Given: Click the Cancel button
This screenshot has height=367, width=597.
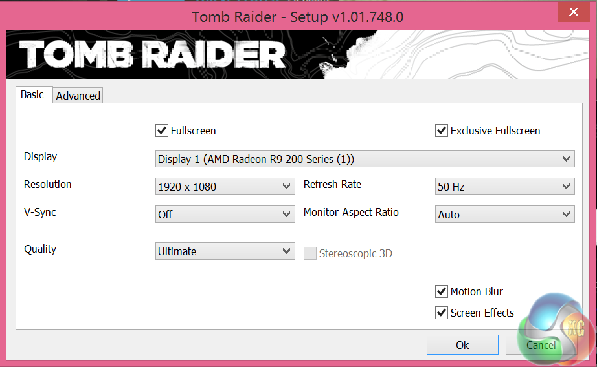Looking at the screenshot, I should (x=541, y=345).
